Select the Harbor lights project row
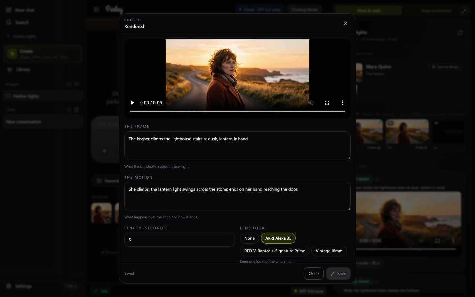The width and height of the screenshot is (475, 297). tap(43, 96)
